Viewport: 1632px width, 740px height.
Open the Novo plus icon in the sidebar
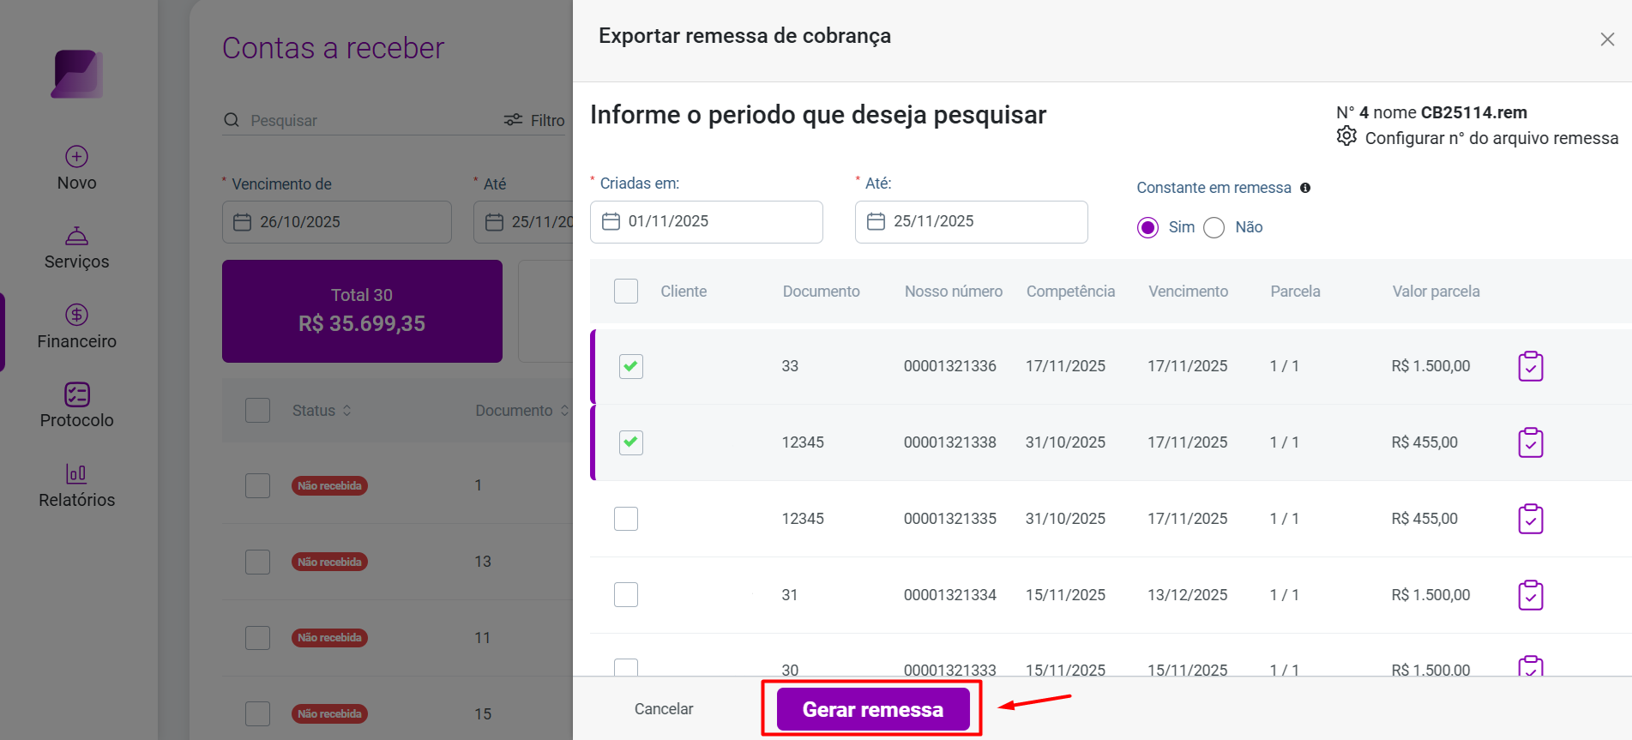76,156
